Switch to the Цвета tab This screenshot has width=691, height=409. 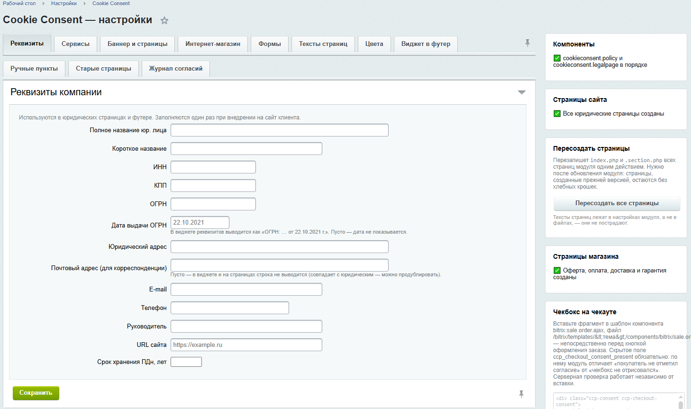374,44
